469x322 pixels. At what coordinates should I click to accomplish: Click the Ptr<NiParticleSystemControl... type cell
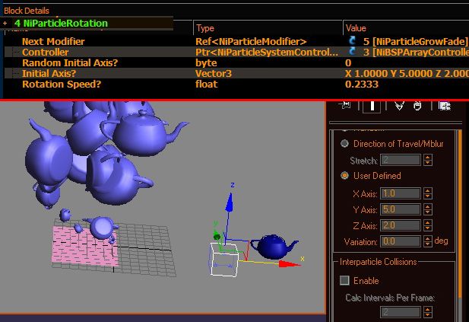(267, 52)
